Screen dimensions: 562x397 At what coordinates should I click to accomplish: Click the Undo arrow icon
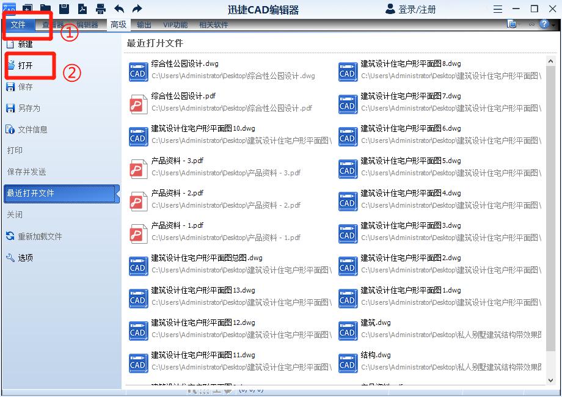(119, 8)
